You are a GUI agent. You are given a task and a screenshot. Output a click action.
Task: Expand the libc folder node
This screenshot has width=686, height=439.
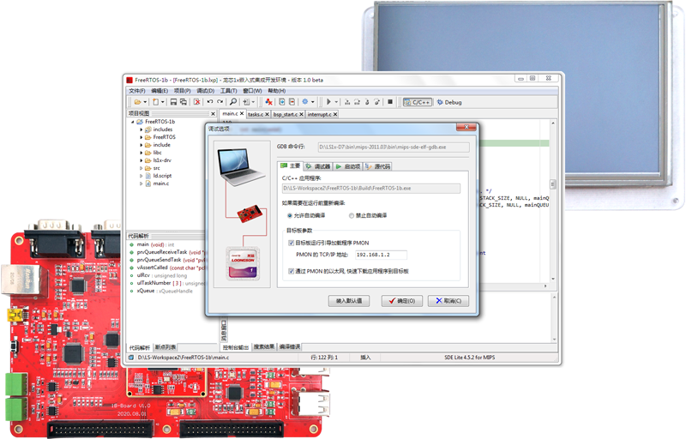tap(141, 153)
